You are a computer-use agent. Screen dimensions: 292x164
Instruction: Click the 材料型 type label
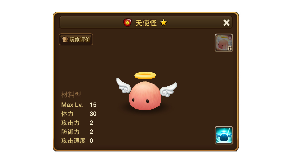click(x=71, y=95)
